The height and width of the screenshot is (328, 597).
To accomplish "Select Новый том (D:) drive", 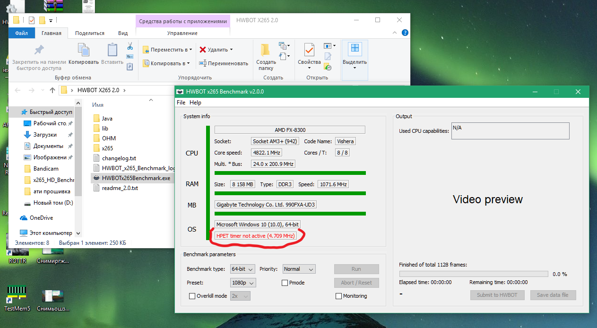I will [x=48, y=203].
